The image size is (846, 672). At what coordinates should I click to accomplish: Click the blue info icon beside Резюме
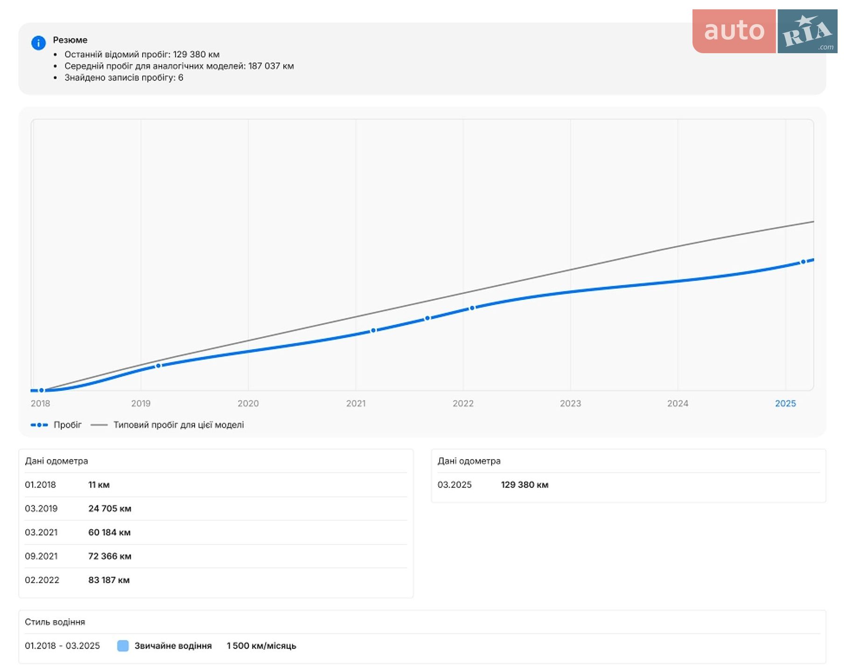pyautogui.click(x=38, y=43)
